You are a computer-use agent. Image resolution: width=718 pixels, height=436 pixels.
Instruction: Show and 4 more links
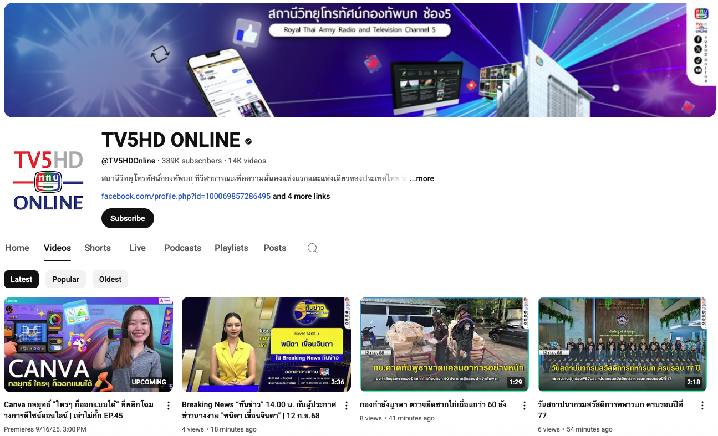tap(302, 196)
